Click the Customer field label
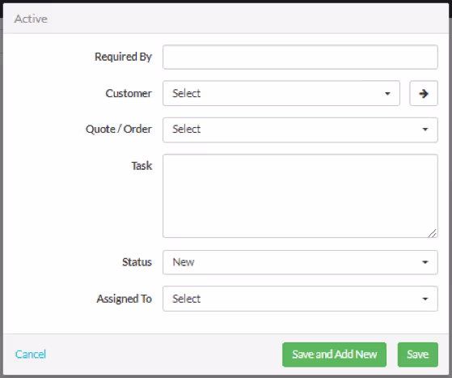 129,93
